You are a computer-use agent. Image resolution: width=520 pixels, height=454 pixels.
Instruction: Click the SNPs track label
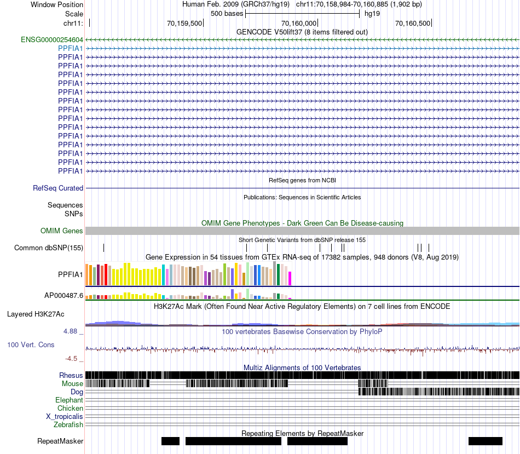(x=74, y=214)
